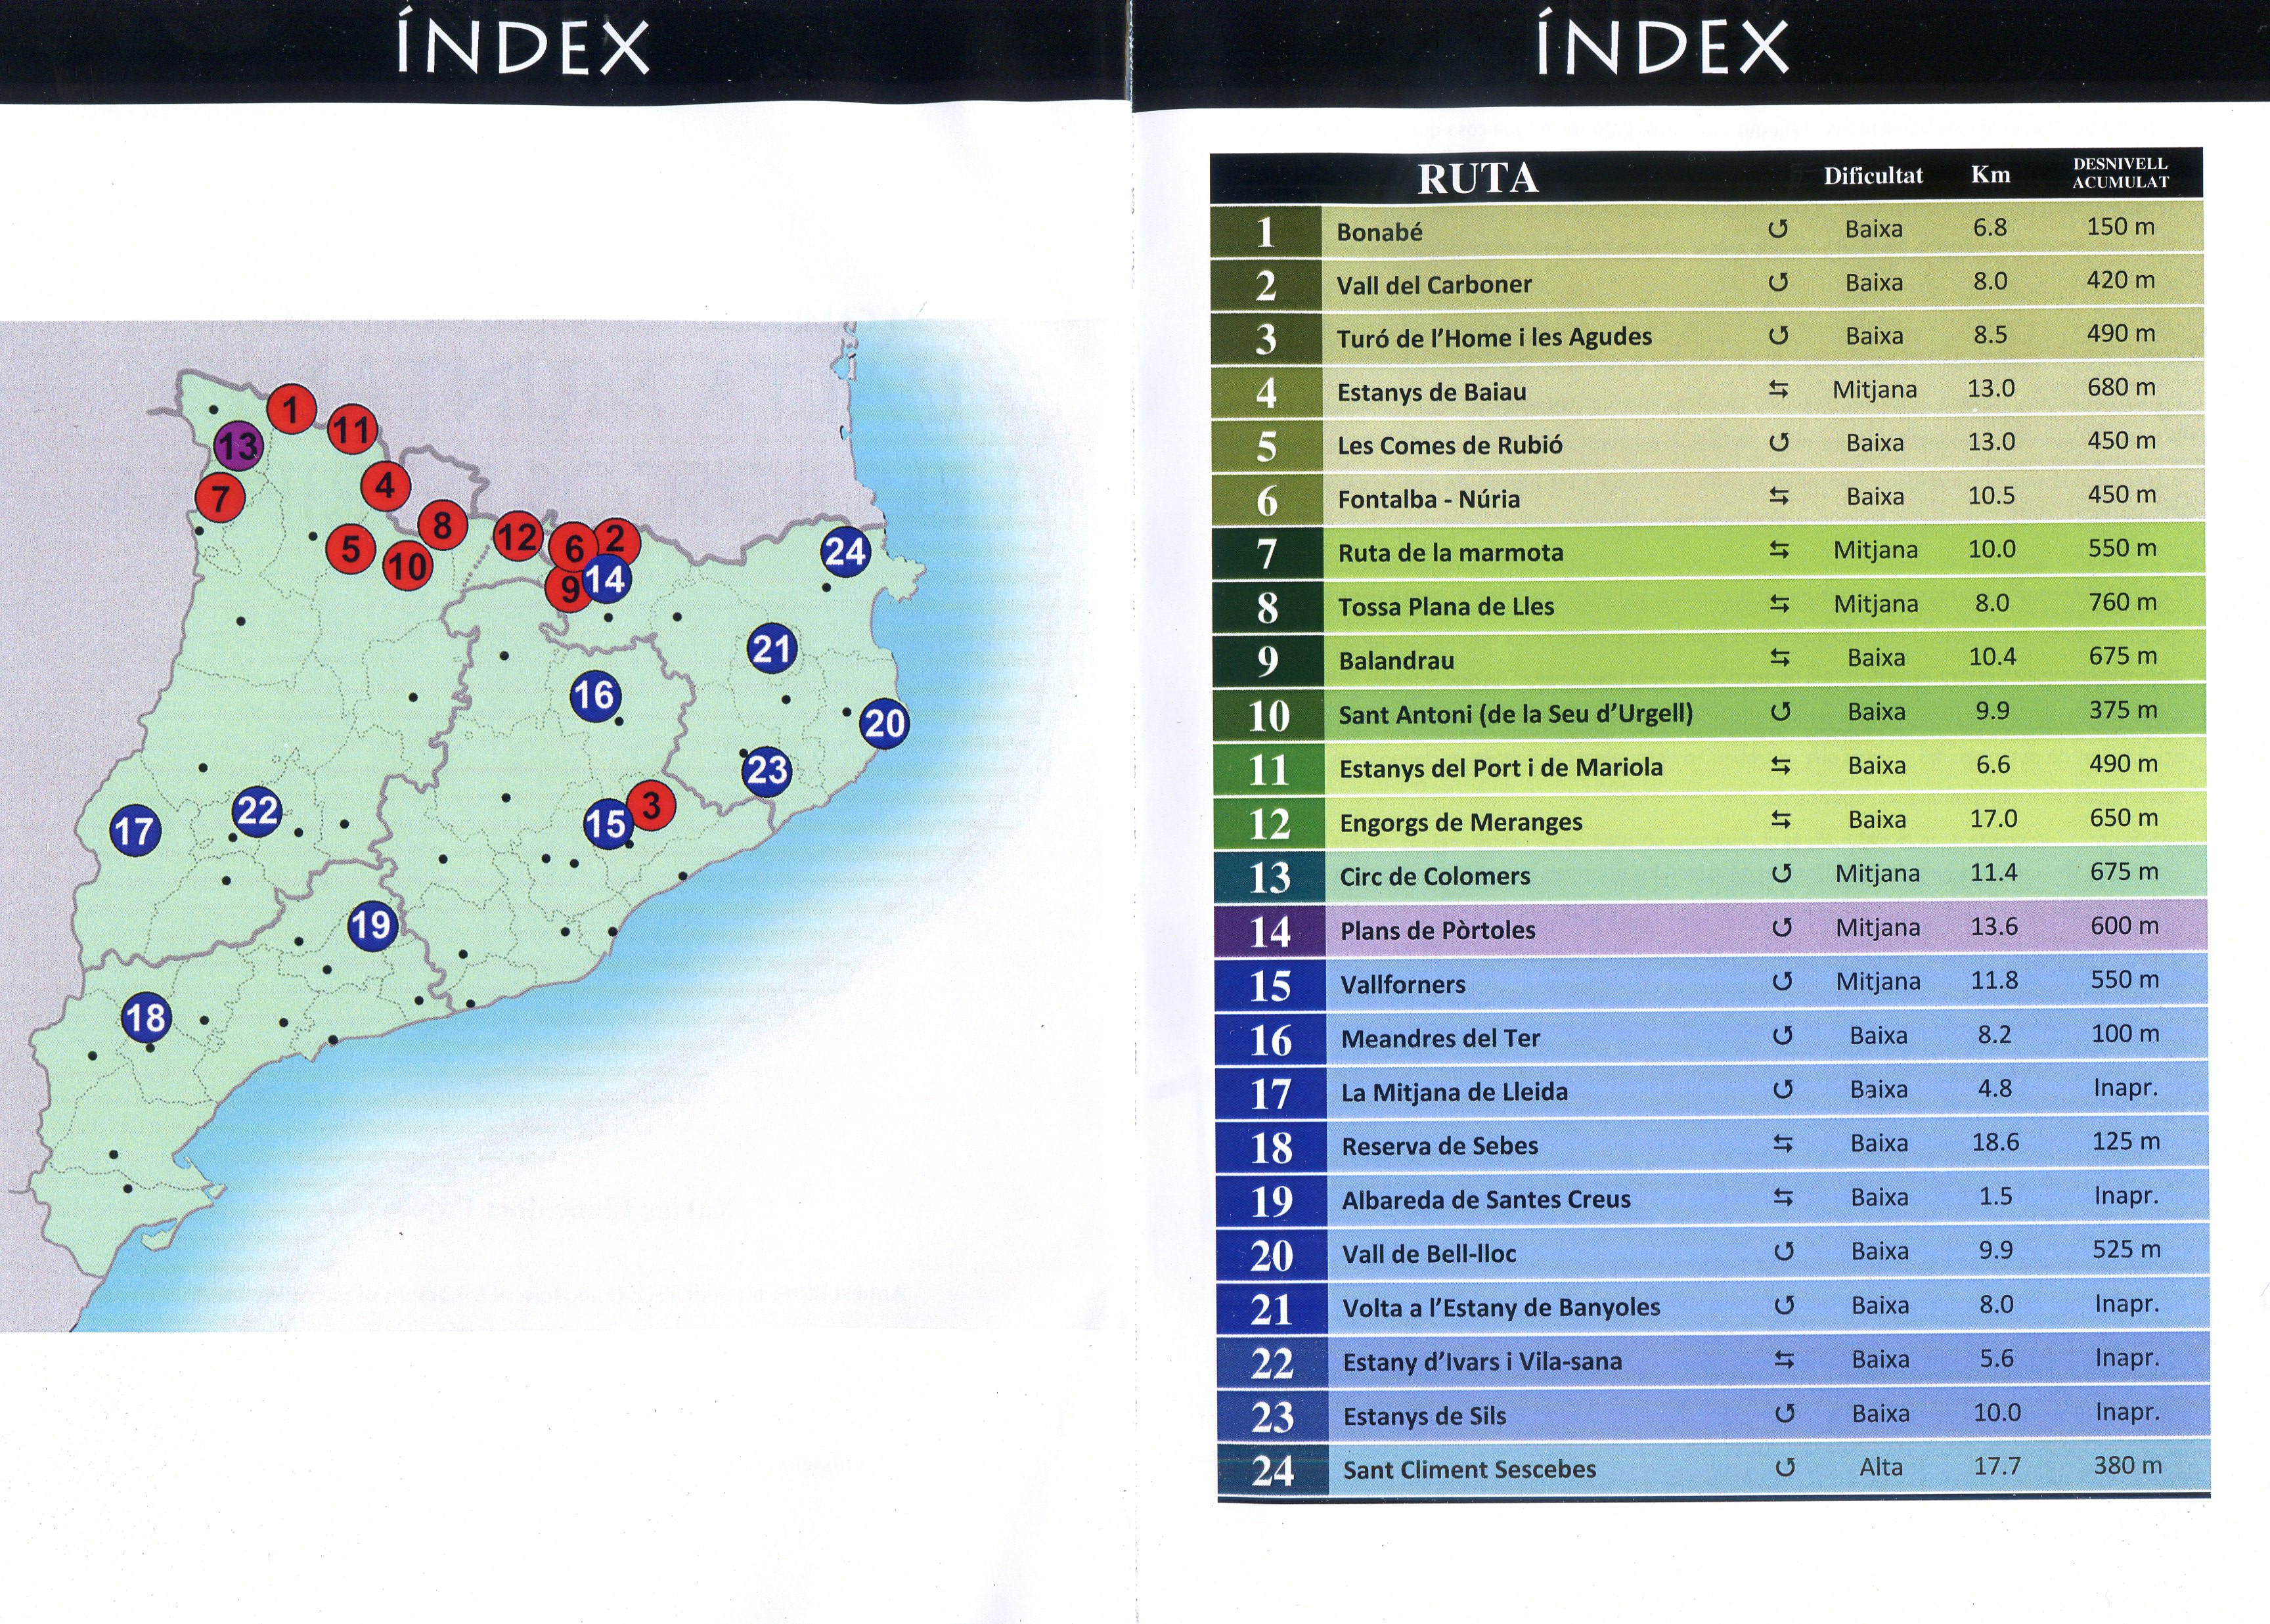Click the circular route icon beside Bonabé

tap(1777, 229)
